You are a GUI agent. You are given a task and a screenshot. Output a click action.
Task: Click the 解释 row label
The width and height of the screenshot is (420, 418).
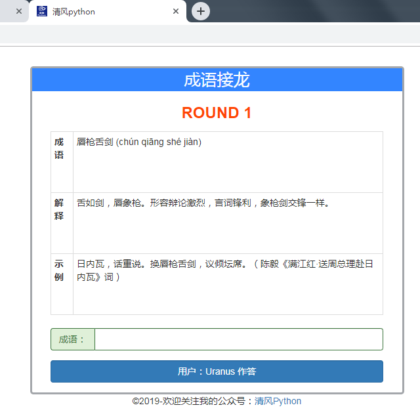59,209
